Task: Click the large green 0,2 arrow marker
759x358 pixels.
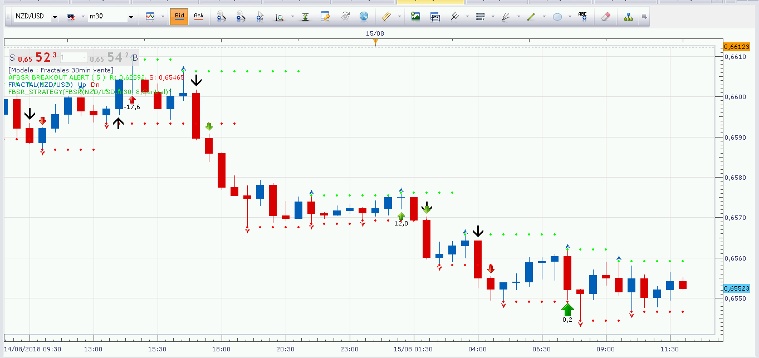Action: pos(567,310)
